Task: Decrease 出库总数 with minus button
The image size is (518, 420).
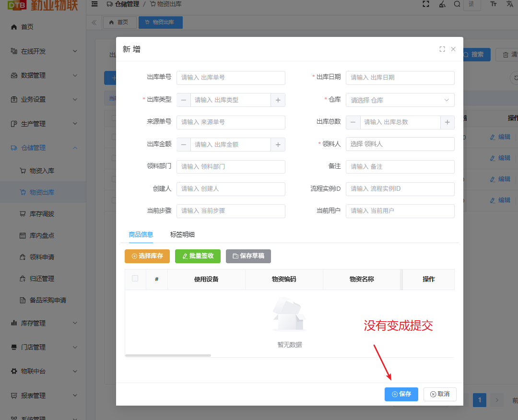Action: 353,122
